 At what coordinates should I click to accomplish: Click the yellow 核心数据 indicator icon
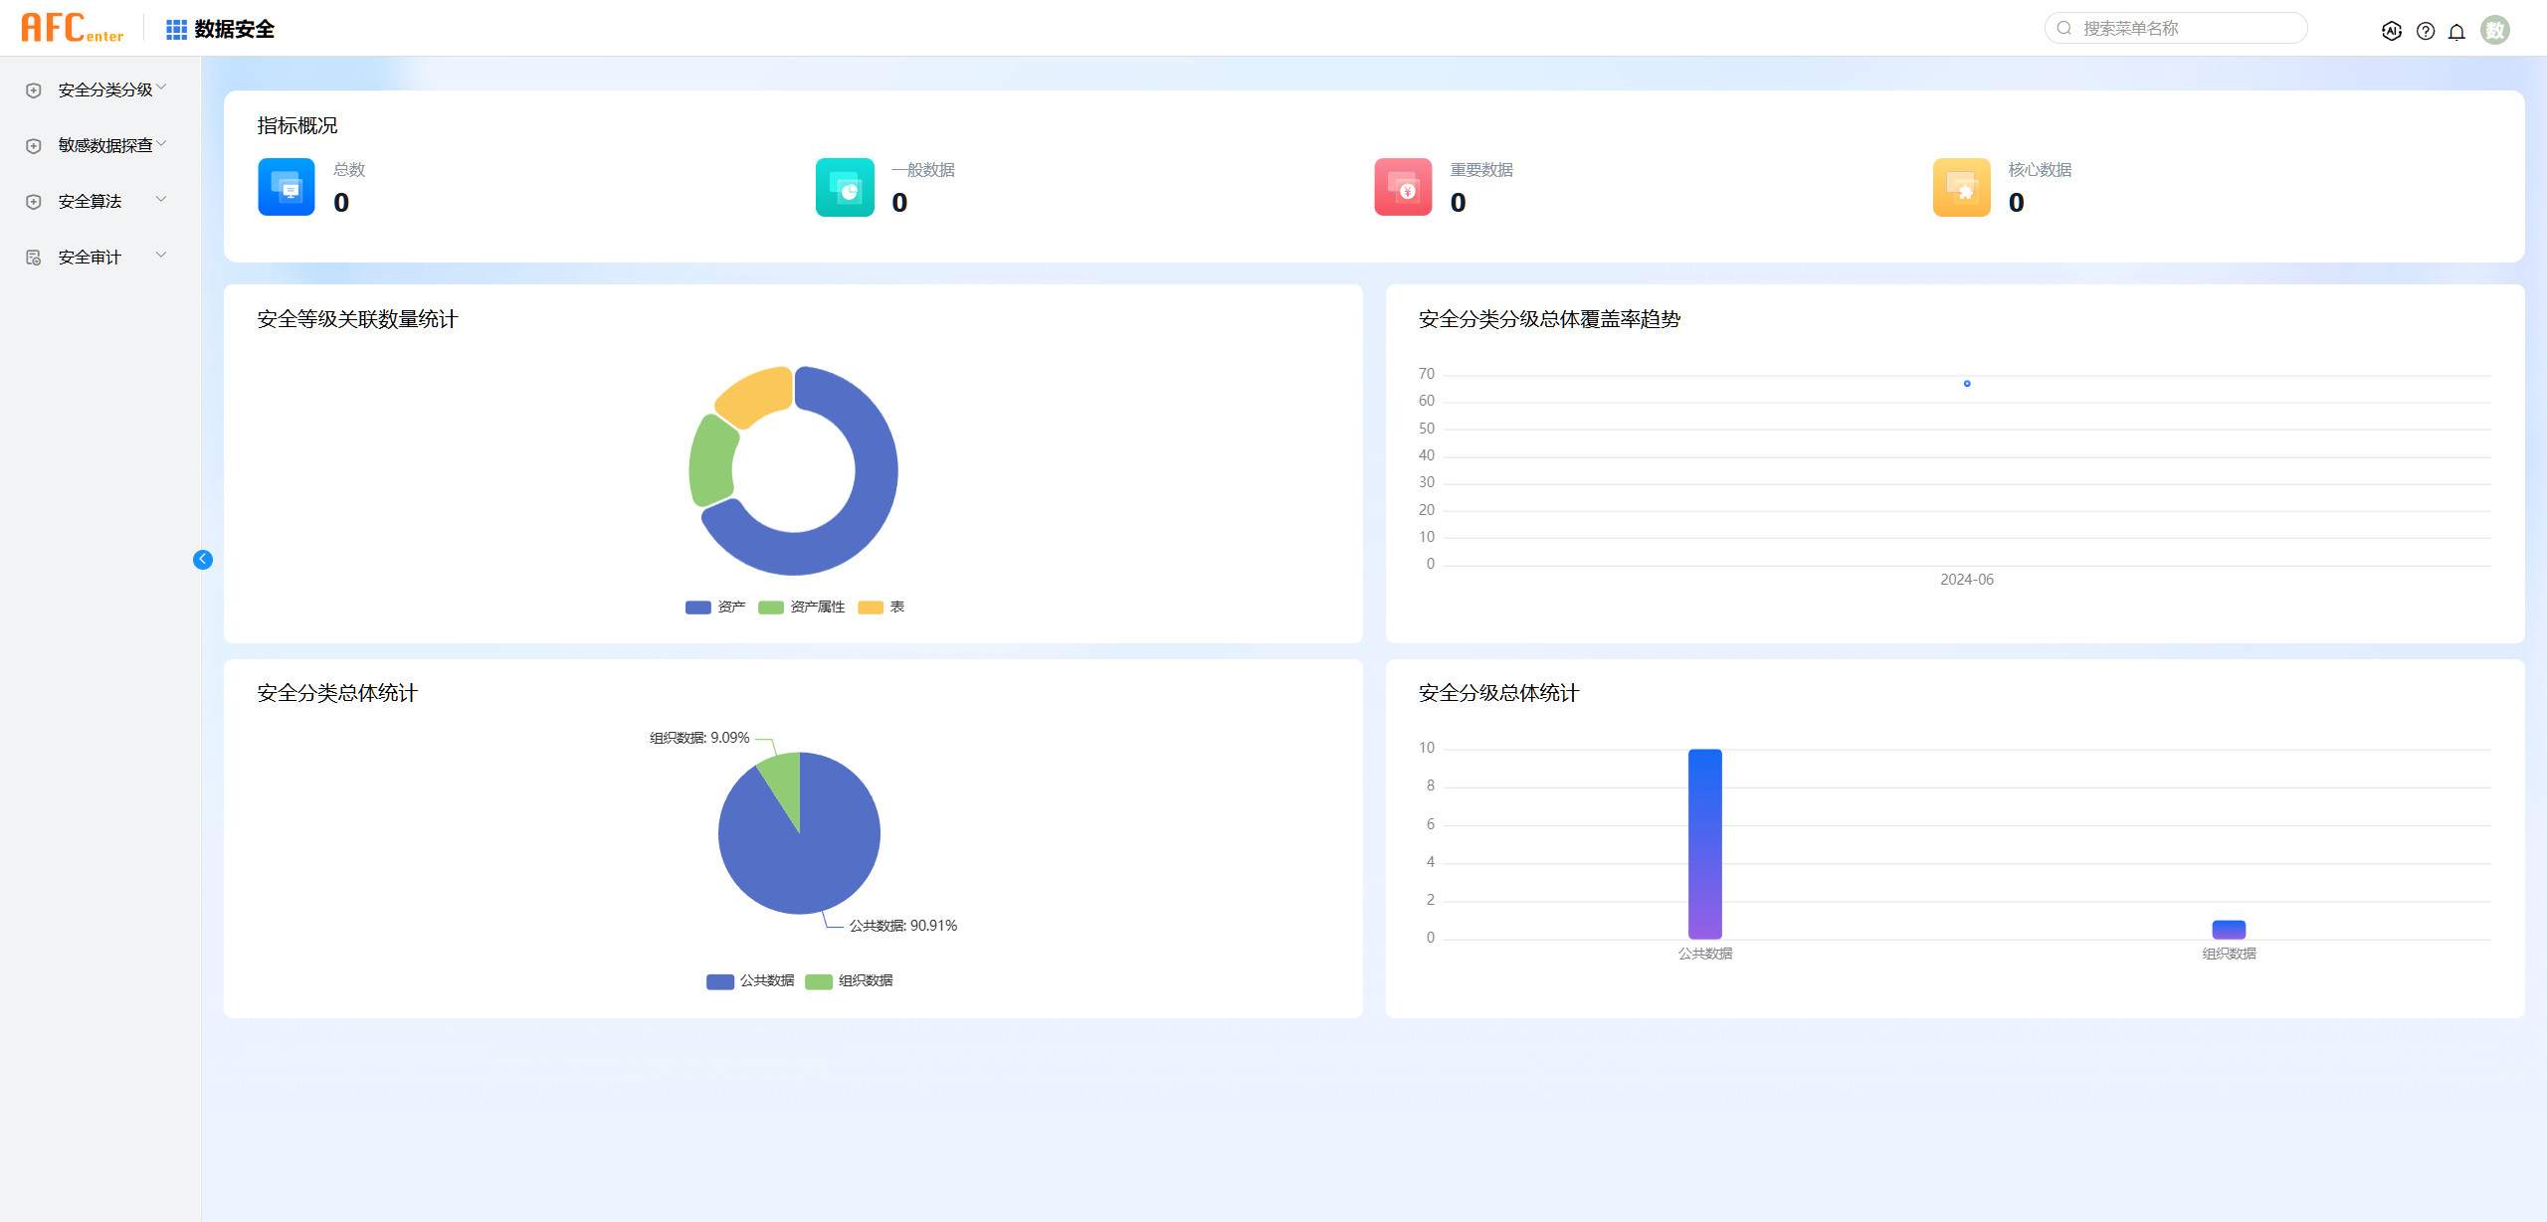[1961, 187]
